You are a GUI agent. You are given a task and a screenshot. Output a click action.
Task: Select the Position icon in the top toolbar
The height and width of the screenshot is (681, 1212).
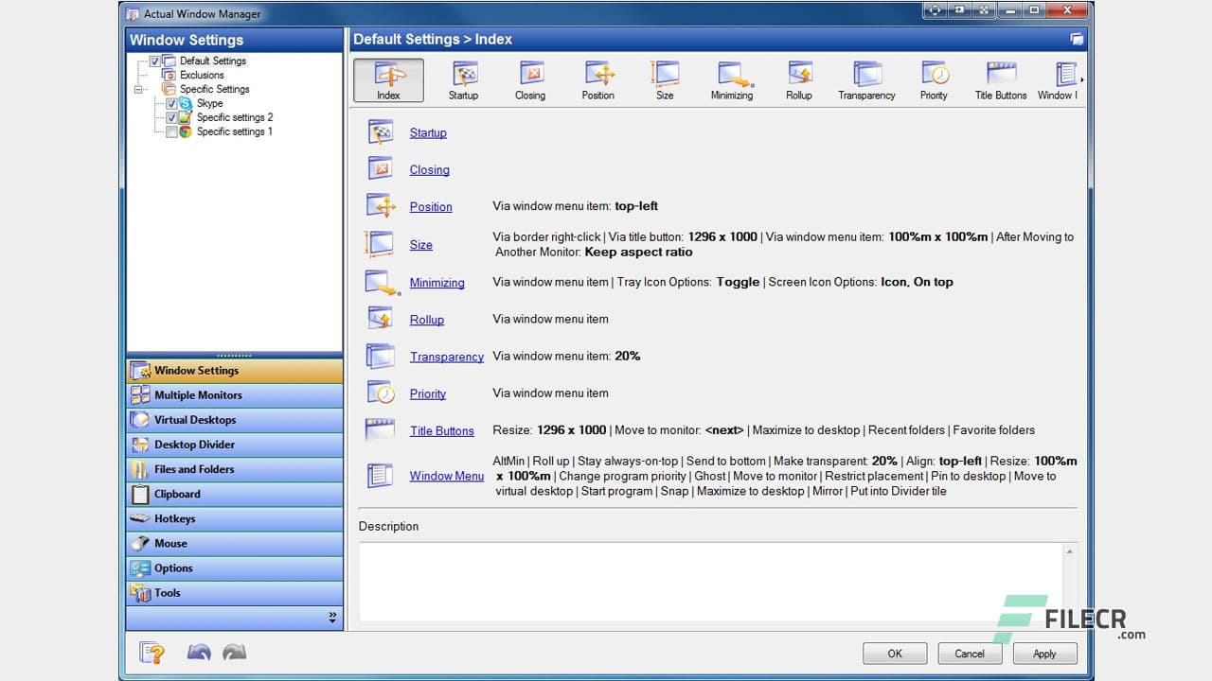click(x=598, y=79)
